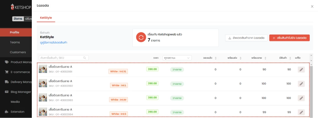Click edit pencil for SKU OT-43002003
Image resolution: width=318 pixels, height=118 pixels.
click(301, 98)
